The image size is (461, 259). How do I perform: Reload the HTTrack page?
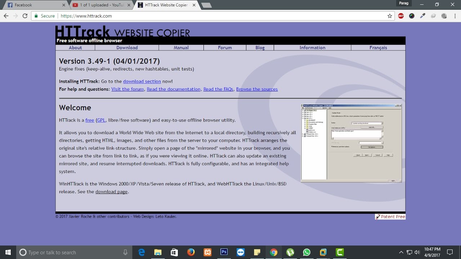point(25,16)
